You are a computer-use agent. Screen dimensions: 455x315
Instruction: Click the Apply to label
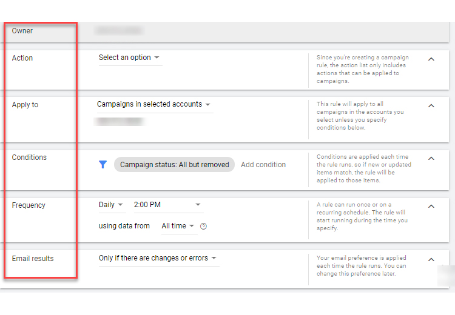[x=25, y=105]
